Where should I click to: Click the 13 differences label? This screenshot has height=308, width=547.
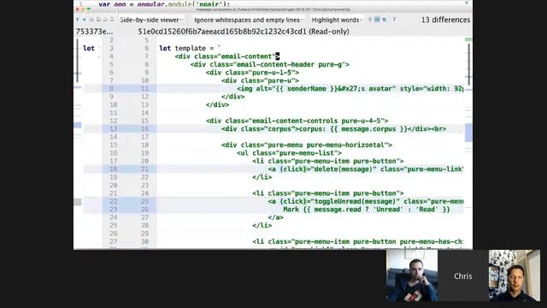point(445,20)
